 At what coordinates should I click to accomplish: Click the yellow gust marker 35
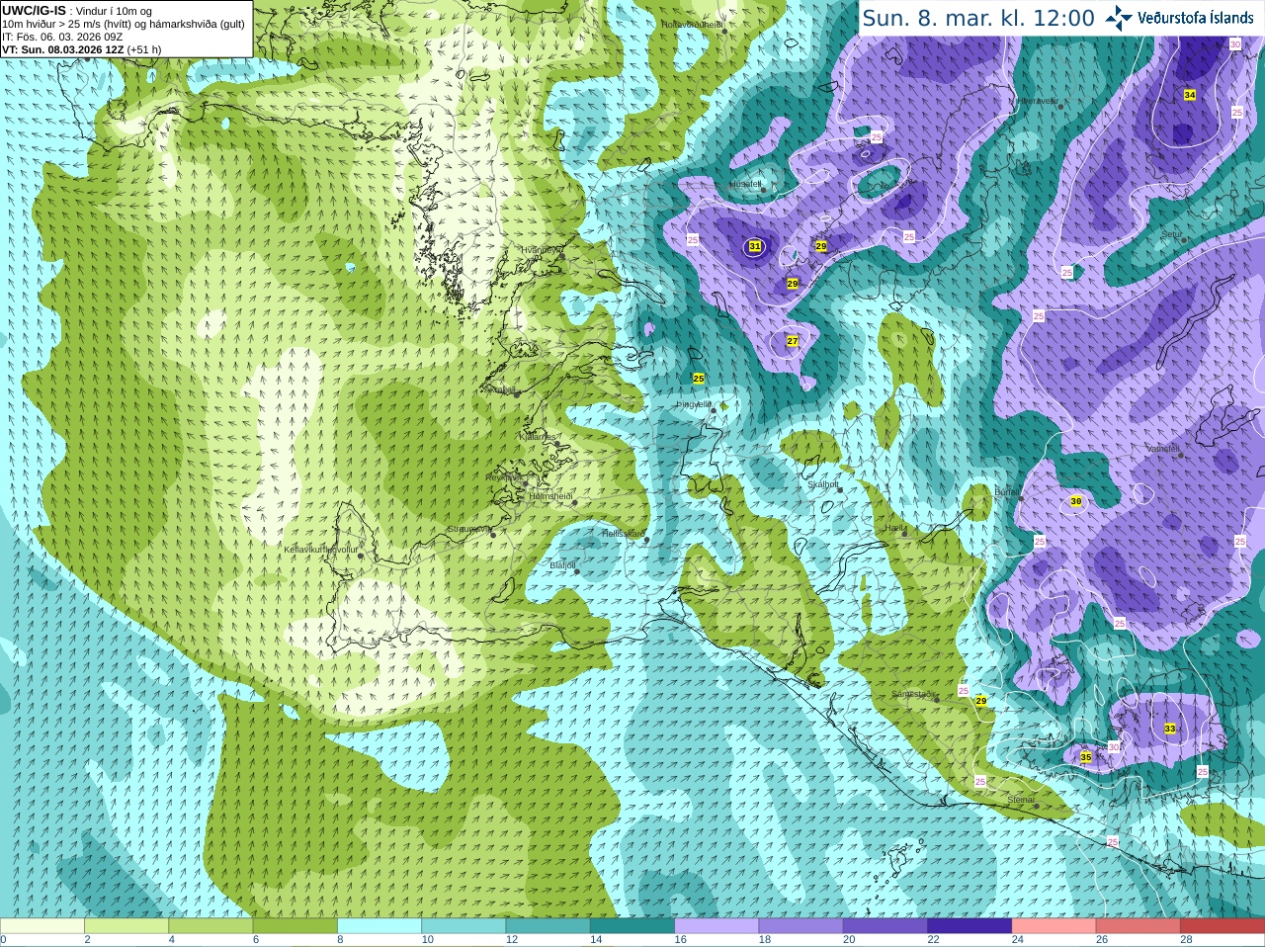point(1086,757)
